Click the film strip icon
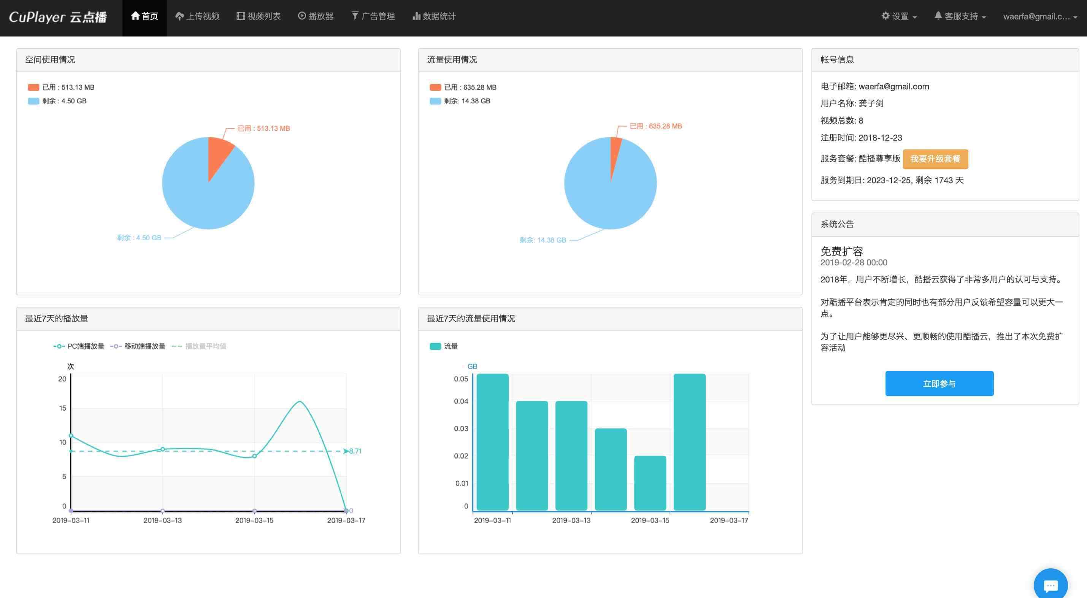The height and width of the screenshot is (598, 1087). pyautogui.click(x=241, y=16)
